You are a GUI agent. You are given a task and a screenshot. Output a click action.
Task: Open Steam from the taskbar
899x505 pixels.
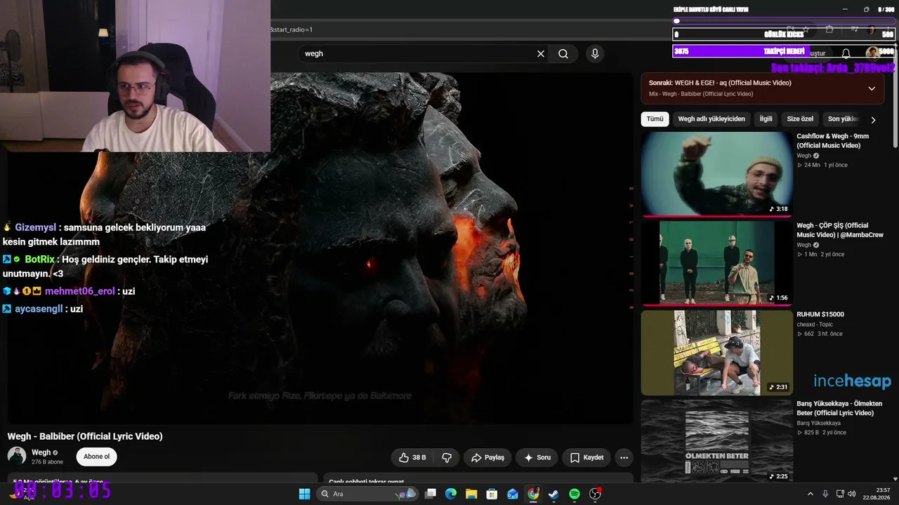click(553, 494)
